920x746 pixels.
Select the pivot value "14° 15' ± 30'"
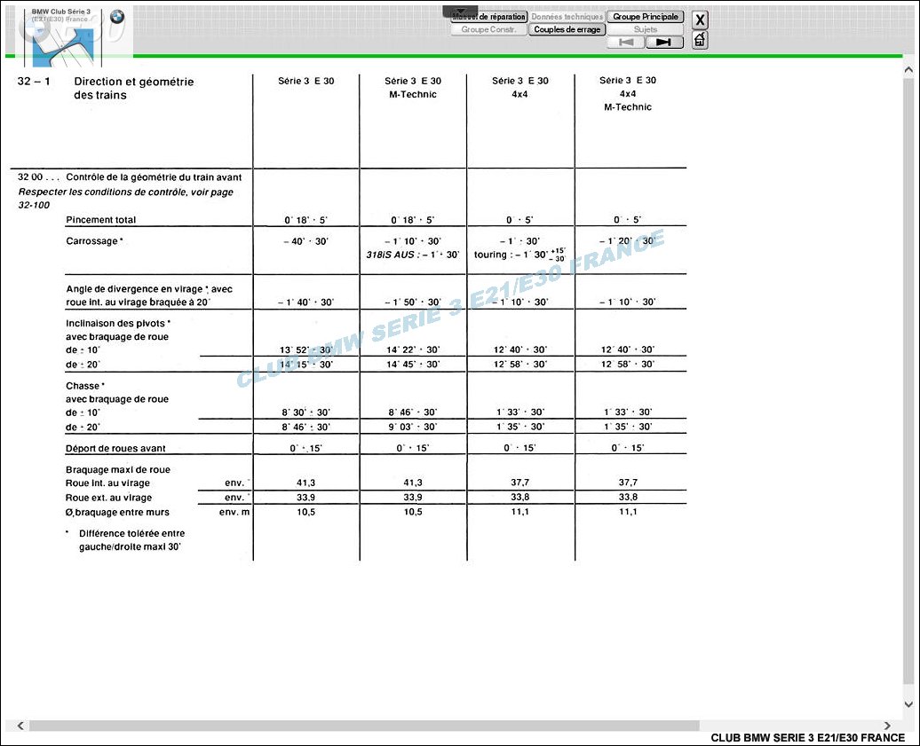click(x=305, y=364)
